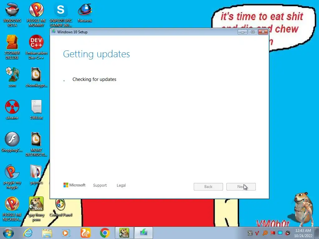Select the PEGGLE ME MOMMY desktop icon
The width and height of the screenshot is (319, 239).
(x=36, y=15)
